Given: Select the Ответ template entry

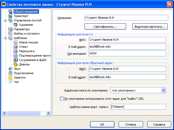Looking at the screenshot, I should tap(23, 47).
